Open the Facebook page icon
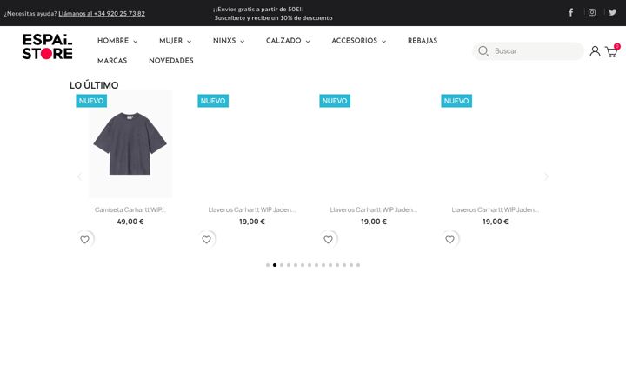626x391 pixels. (571, 12)
